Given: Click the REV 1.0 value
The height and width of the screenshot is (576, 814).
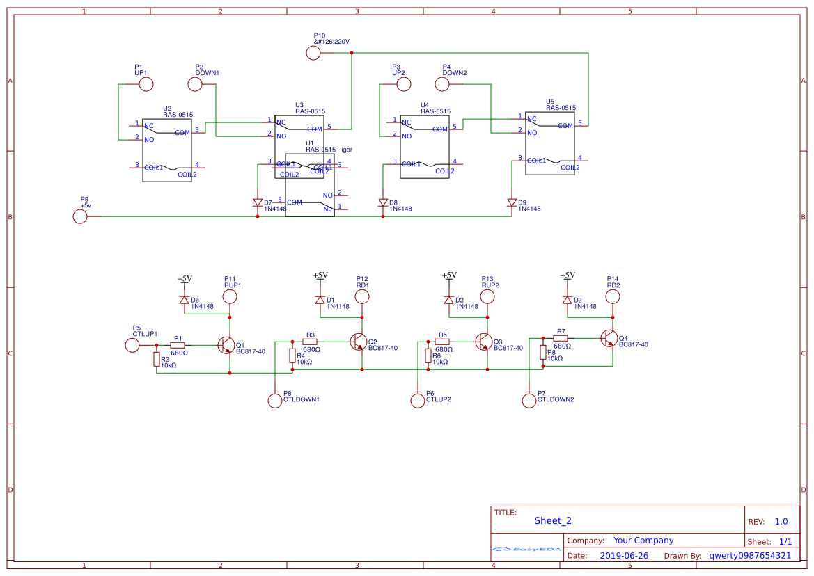Looking at the screenshot, I should (x=781, y=522).
